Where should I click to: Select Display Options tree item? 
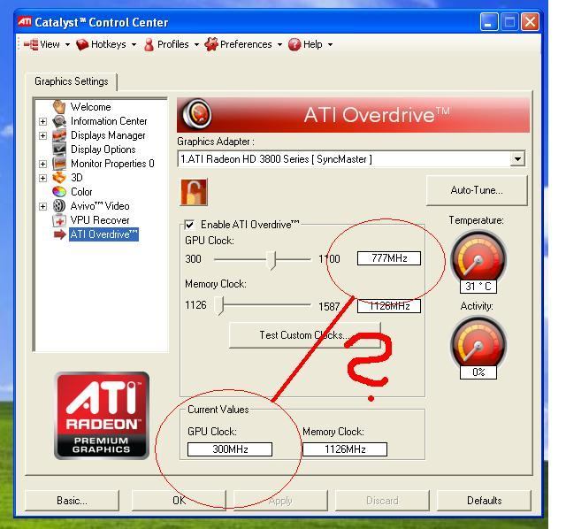tap(103, 149)
